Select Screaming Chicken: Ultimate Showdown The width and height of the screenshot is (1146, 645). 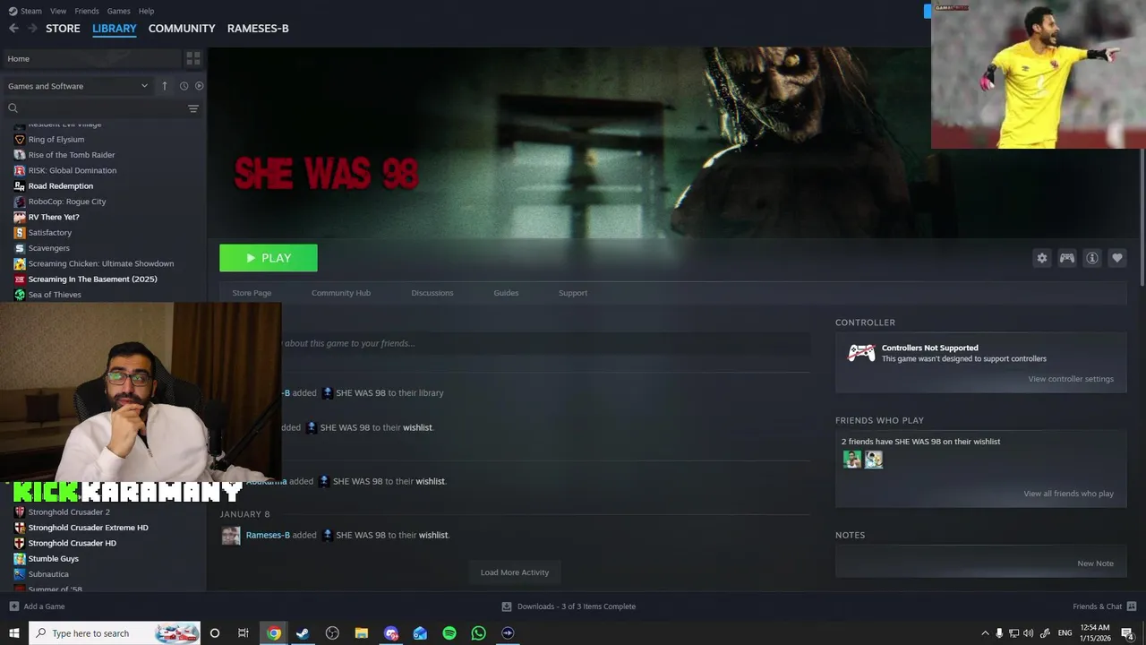(103, 263)
